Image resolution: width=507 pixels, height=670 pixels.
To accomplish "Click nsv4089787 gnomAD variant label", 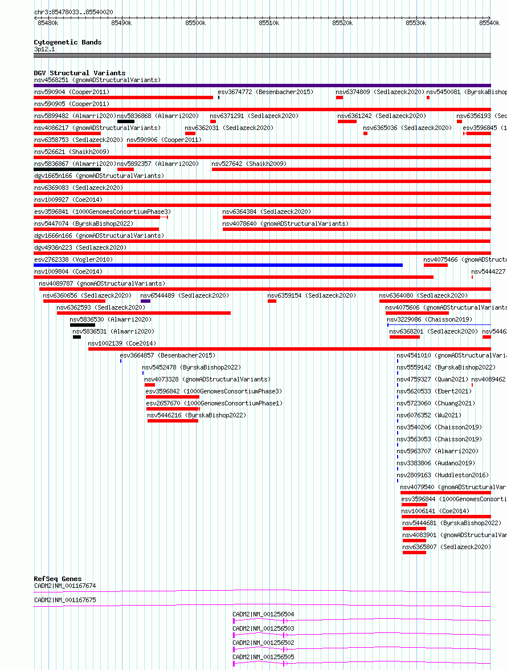I will tap(102, 283).
